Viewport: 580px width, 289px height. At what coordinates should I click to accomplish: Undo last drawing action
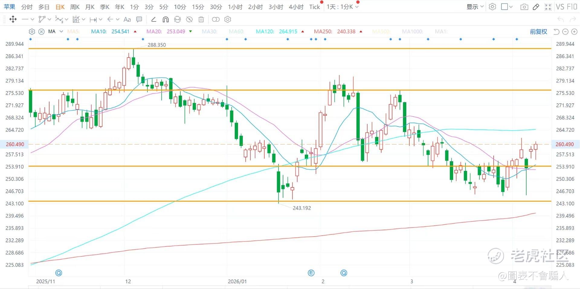tap(561, 20)
